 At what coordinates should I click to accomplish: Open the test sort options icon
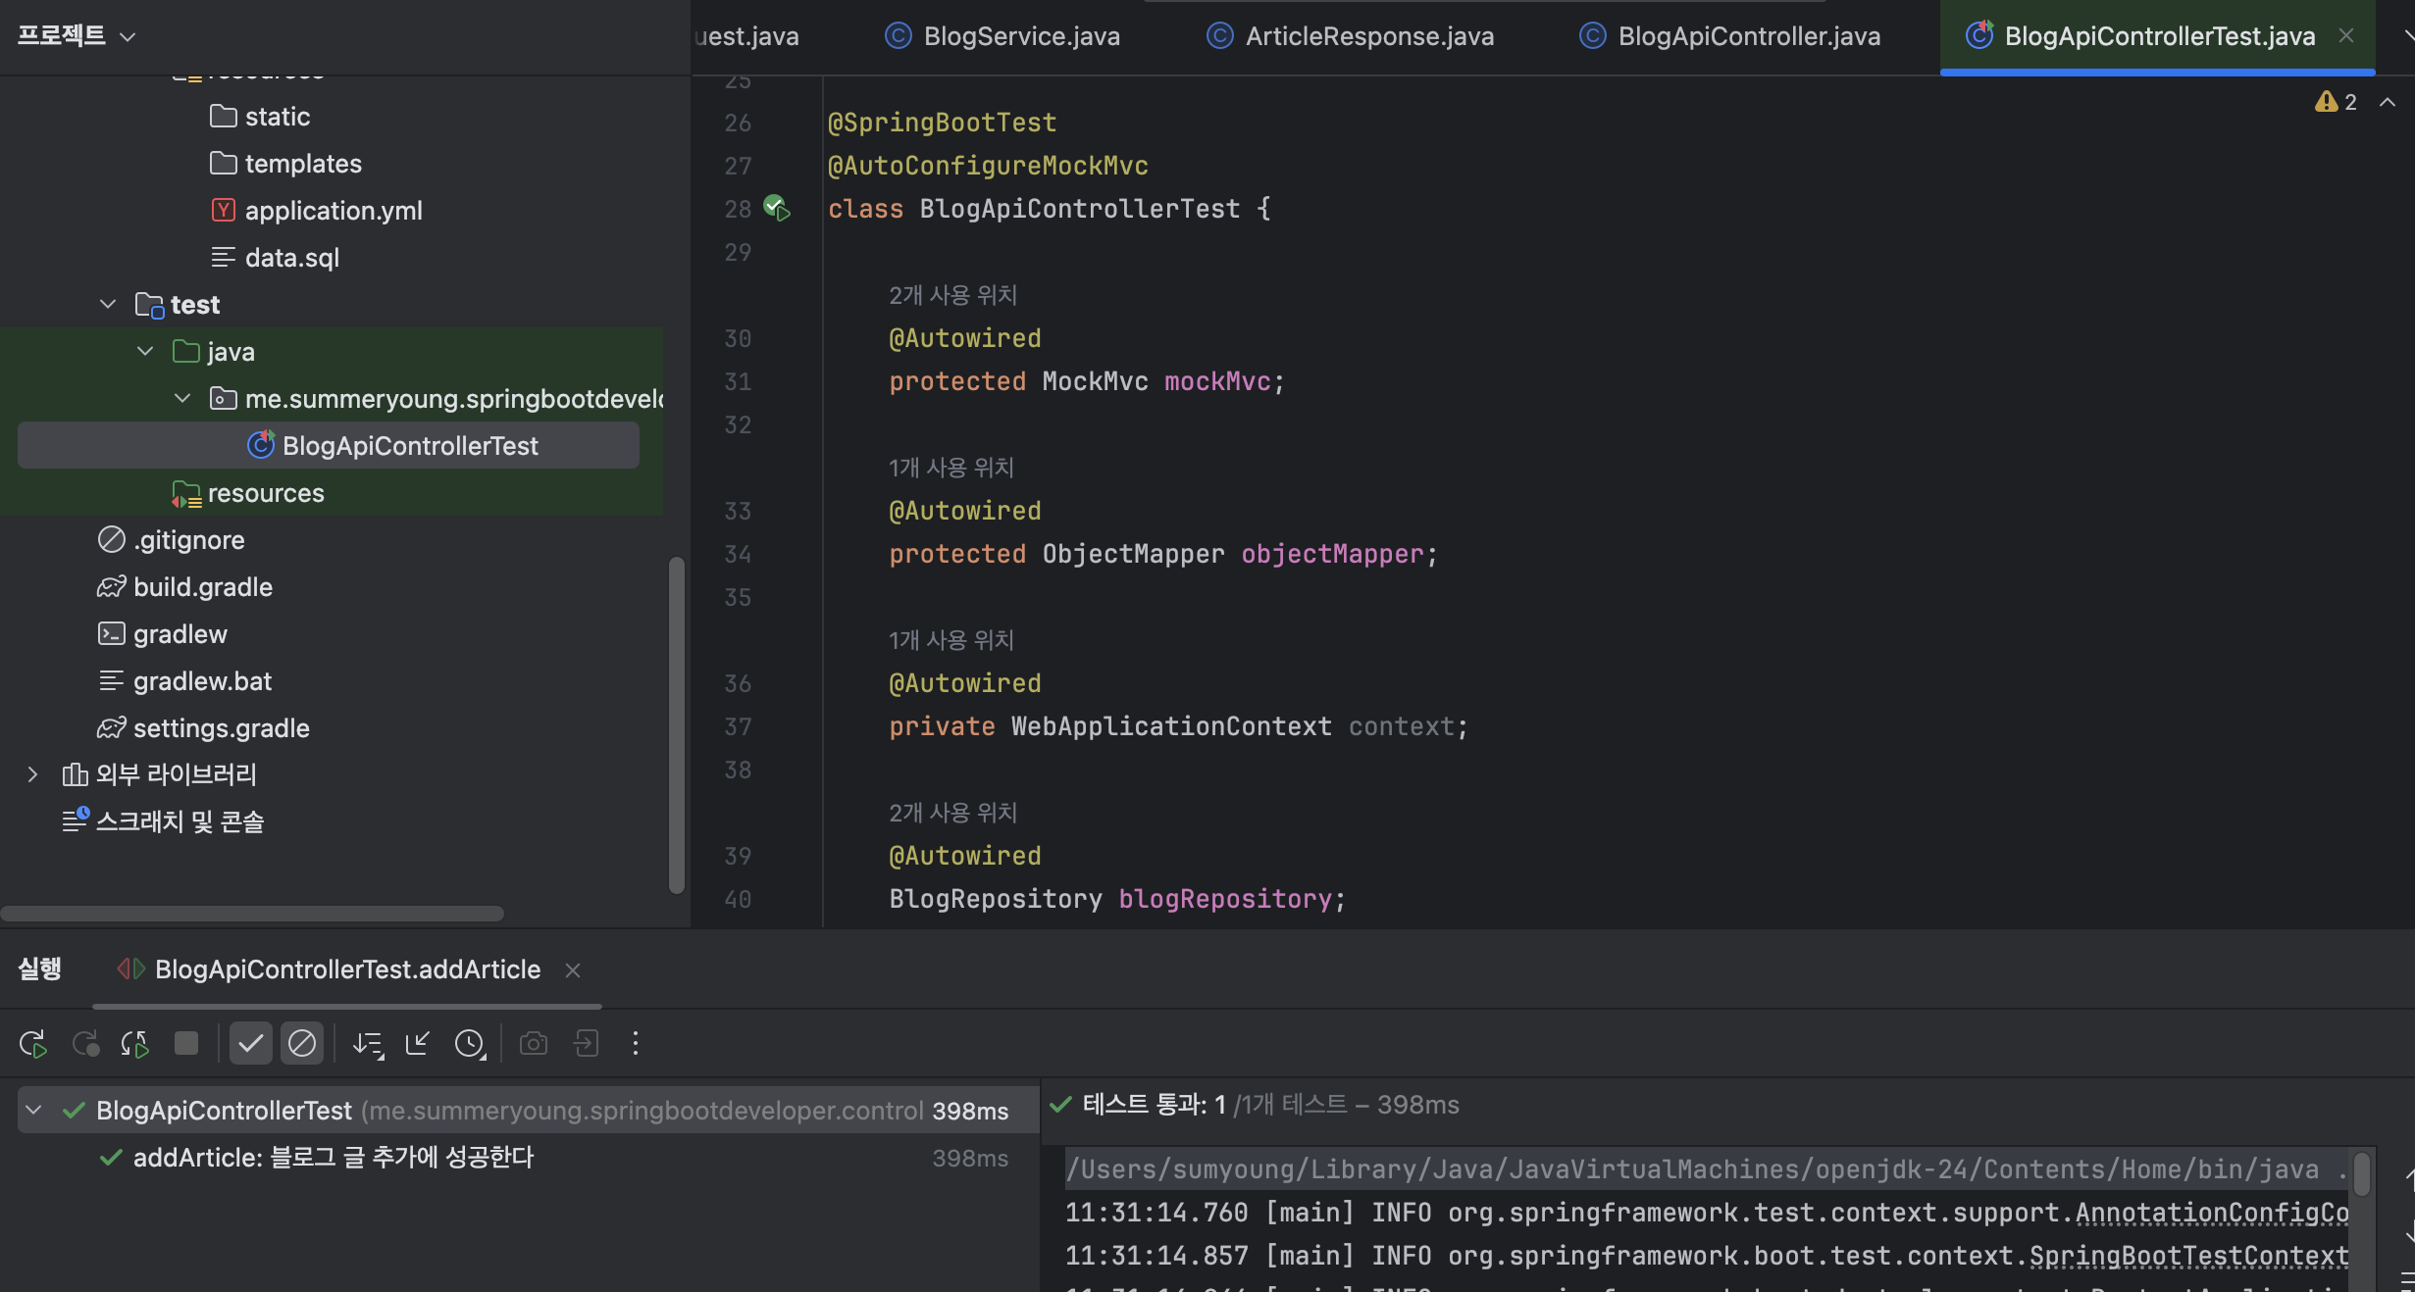coord(368,1044)
